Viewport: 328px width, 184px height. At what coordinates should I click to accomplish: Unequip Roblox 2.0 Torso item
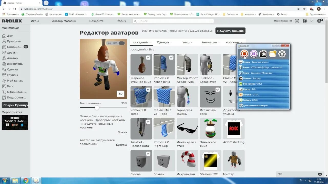148,90
